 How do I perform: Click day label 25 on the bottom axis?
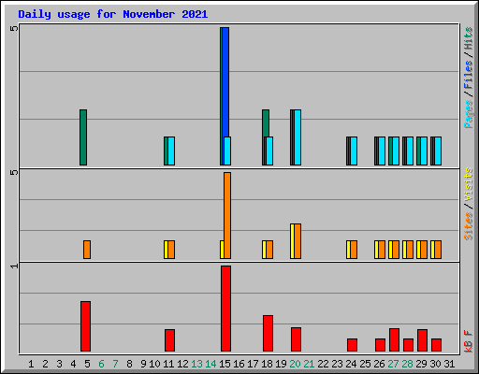tap(365, 364)
